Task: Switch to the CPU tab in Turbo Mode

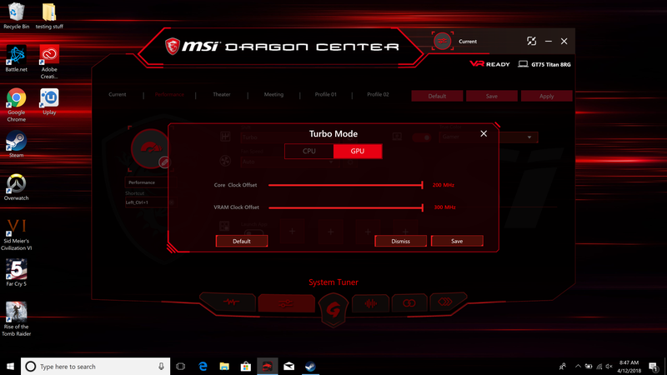Action: (308, 151)
